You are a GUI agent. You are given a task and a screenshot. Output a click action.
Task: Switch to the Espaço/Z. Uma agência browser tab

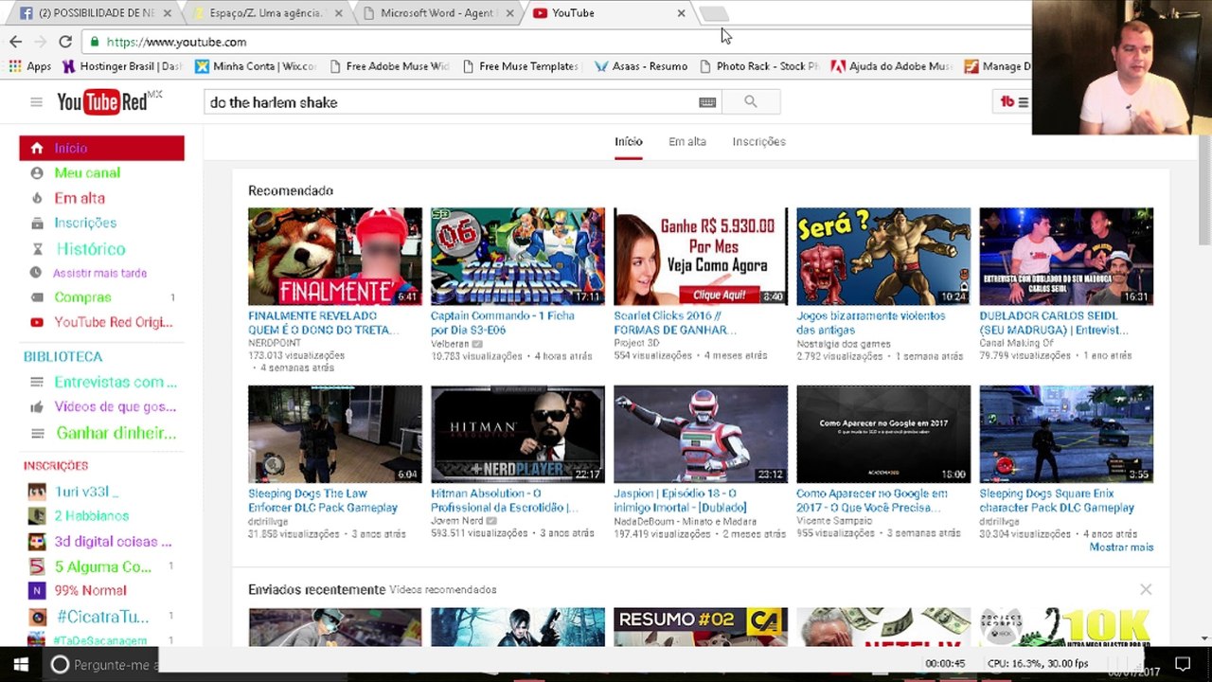coord(266,13)
